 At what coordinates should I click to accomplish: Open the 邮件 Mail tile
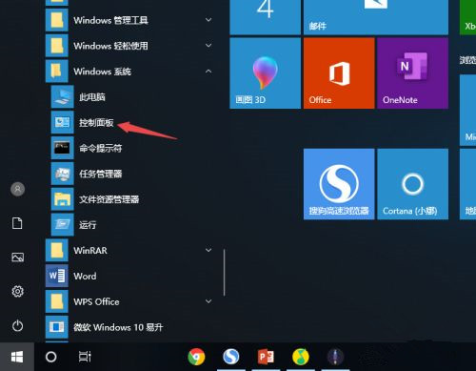(376, 17)
